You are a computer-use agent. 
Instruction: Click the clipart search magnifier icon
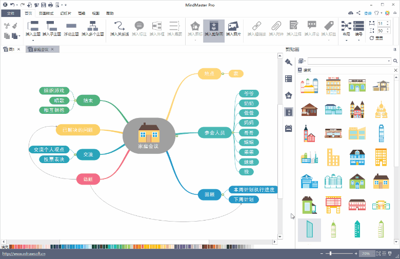(x=394, y=61)
